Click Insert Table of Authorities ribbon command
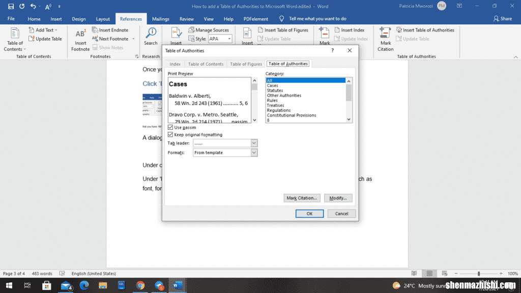 [425, 30]
